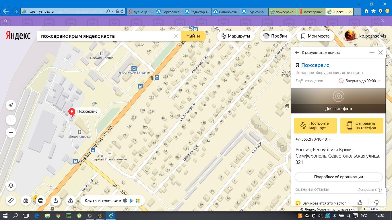Open Мои места bookmarks
This screenshot has height=220, width=392.
315,36
